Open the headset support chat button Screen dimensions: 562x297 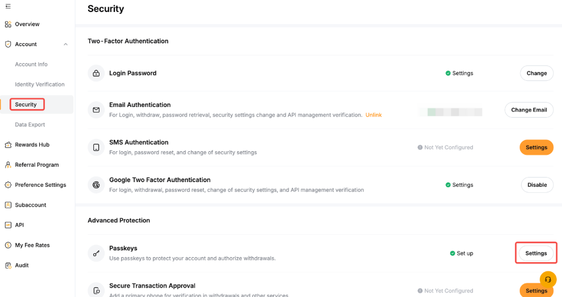548,279
